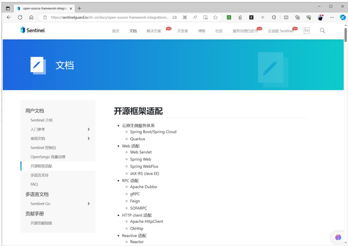Focus the browser address bar URL
The height and width of the screenshot is (246, 348).
[x=110, y=17]
